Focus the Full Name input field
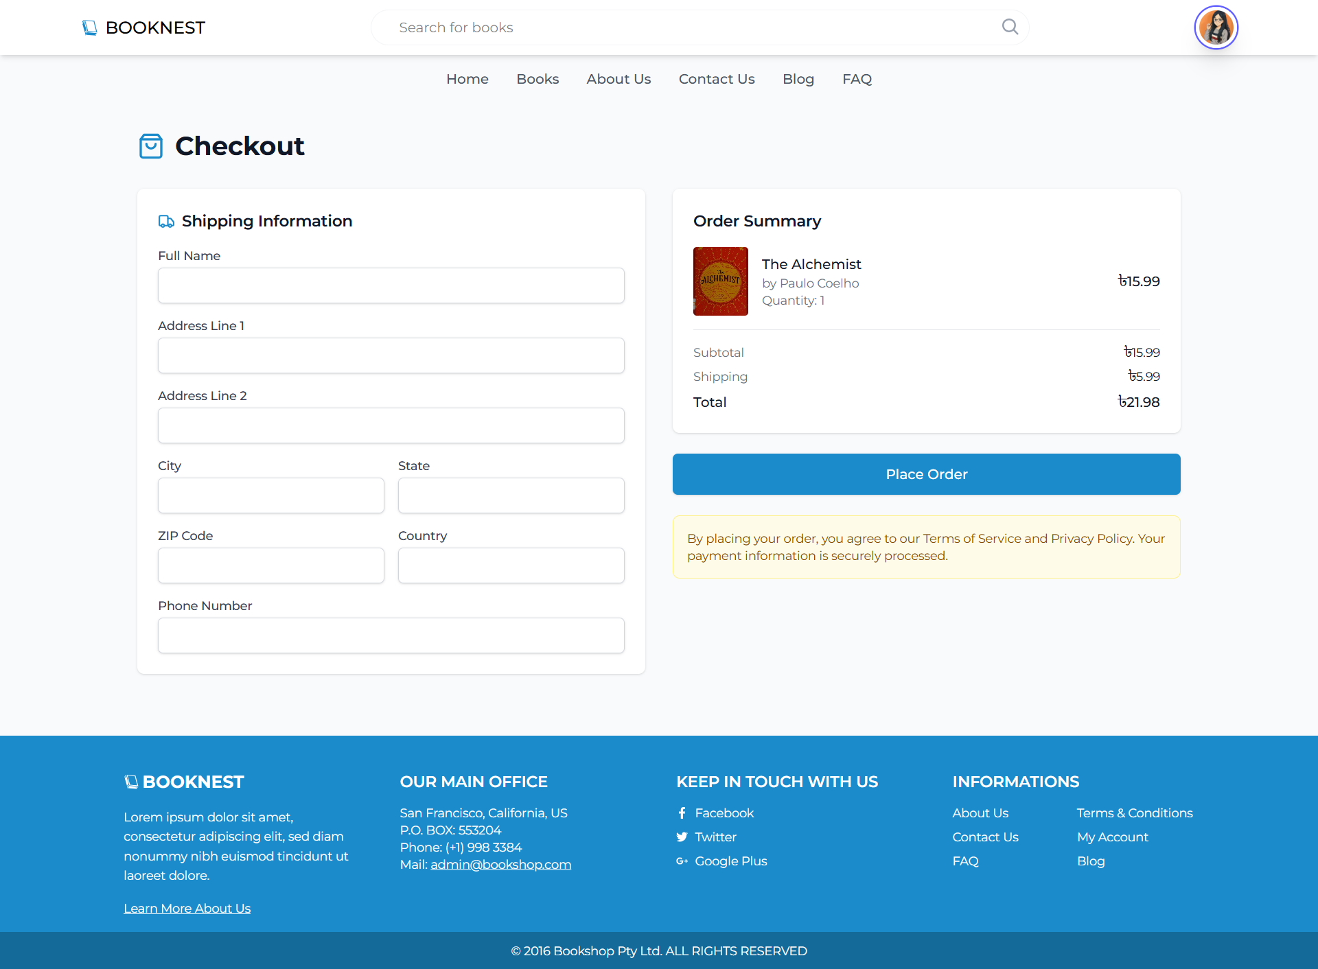Image resolution: width=1318 pixels, height=969 pixels. [x=391, y=285]
